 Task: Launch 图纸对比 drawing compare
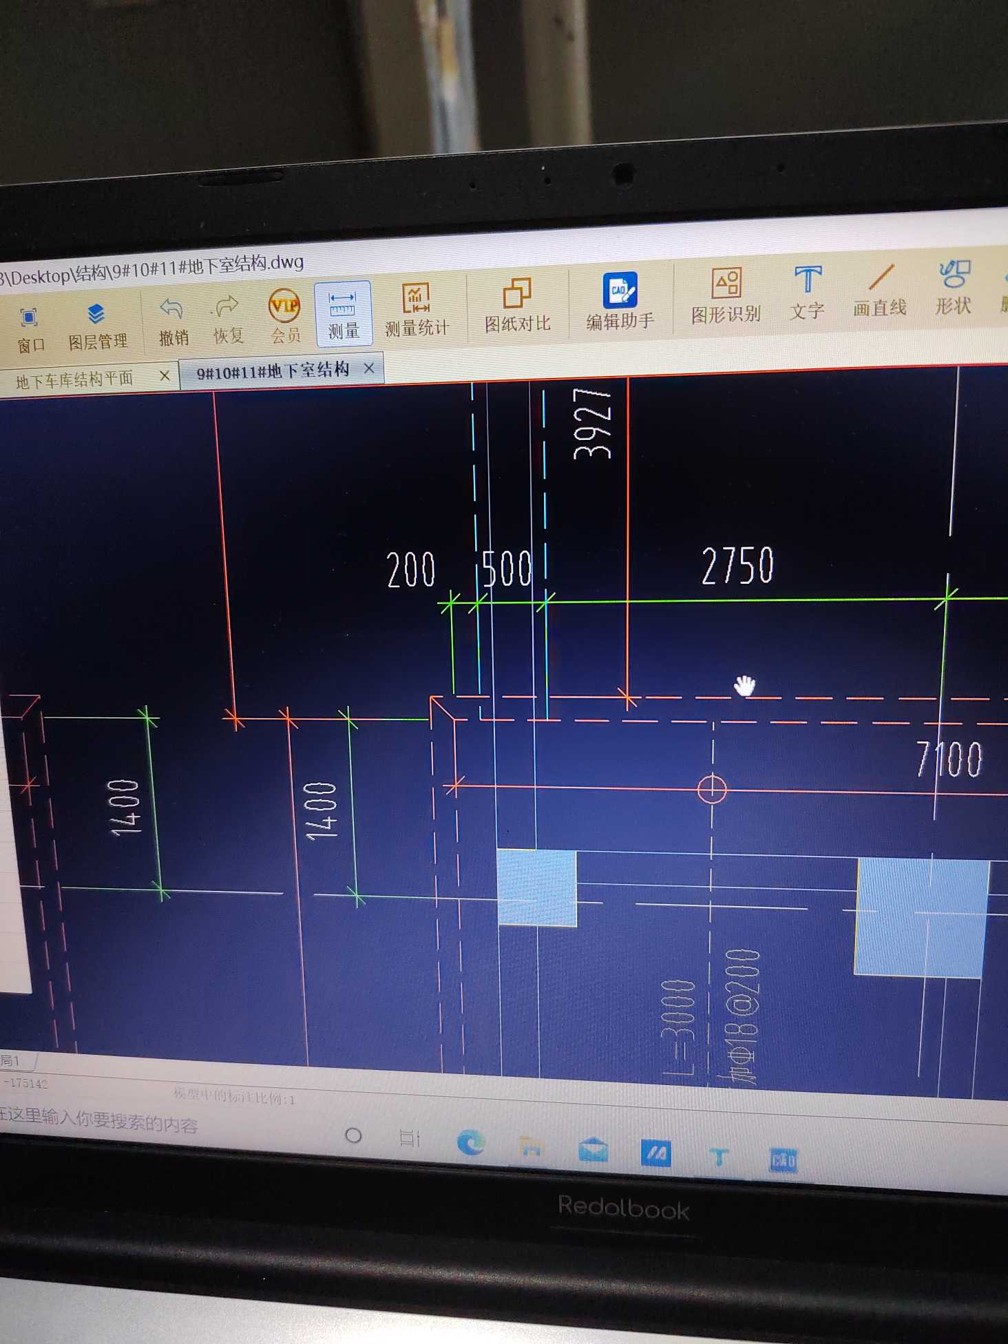click(518, 306)
